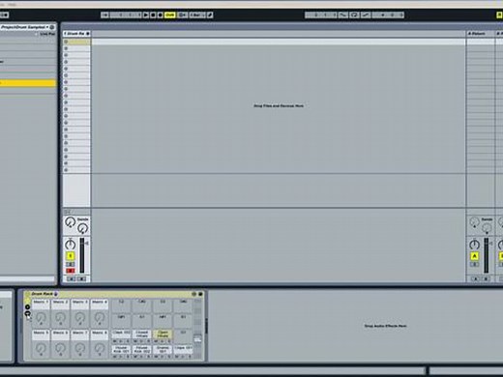Screen dimensions: 503x377
Task: Select the Clap 002 drum pad
Action: (121, 334)
